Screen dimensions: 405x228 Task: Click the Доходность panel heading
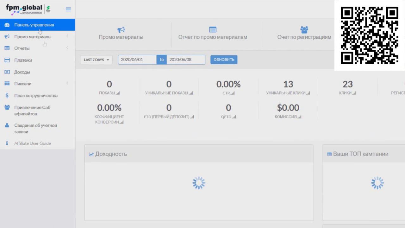point(111,154)
